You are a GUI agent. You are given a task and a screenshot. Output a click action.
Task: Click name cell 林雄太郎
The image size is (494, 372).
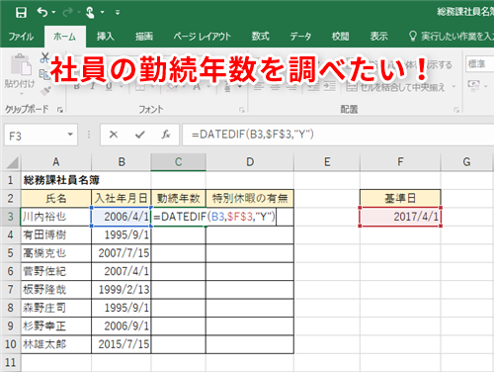point(56,344)
